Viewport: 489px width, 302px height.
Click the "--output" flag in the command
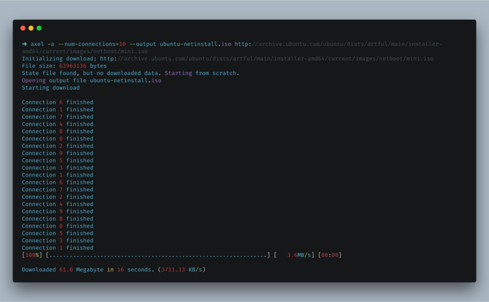(143, 44)
